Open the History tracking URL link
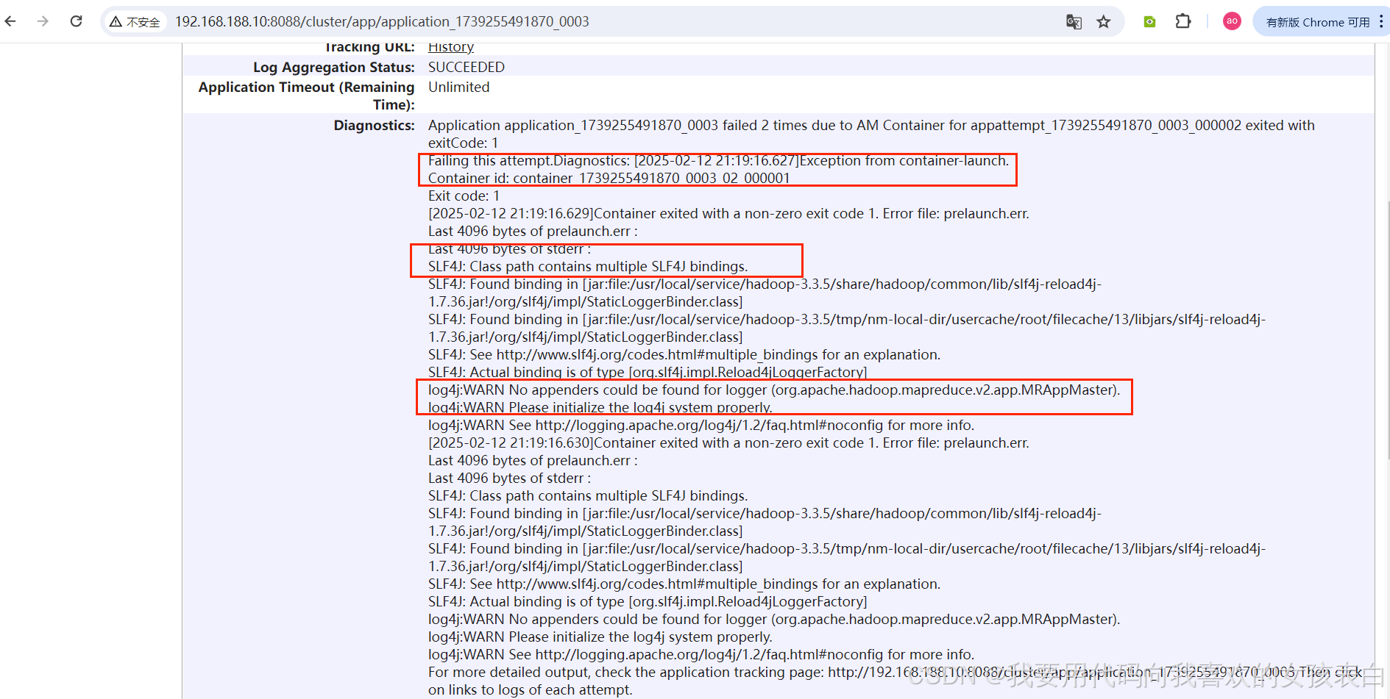The height and width of the screenshot is (699, 1390). [450, 46]
